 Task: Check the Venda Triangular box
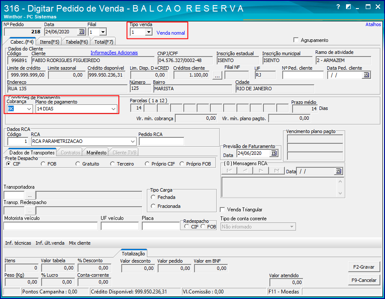point(222,210)
